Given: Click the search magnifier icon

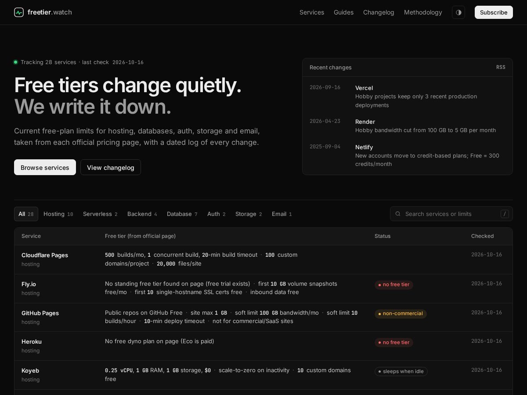Looking at the screenshot, I should 398,214.
